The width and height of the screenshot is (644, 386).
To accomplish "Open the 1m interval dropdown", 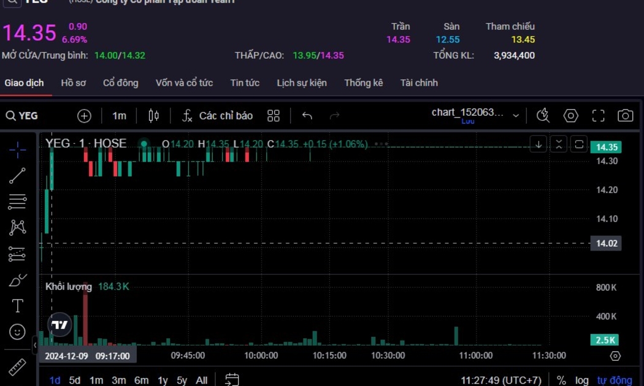I will [119, 116].
